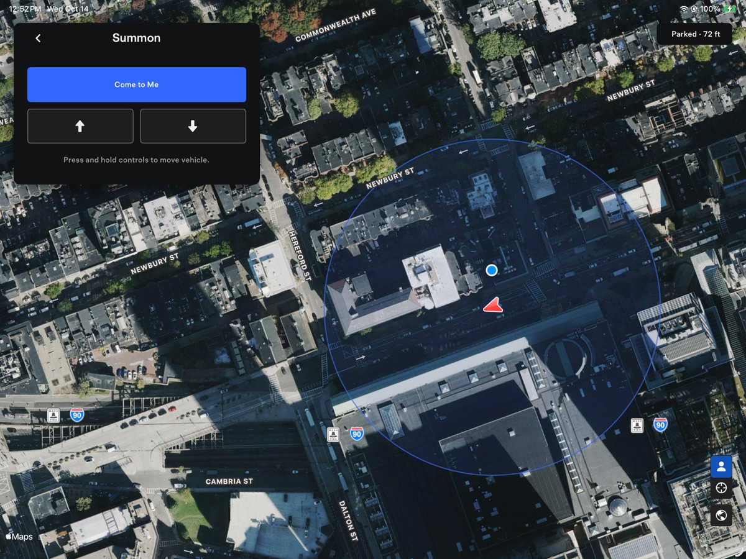Tap the Dalton St street label

pos(348,520)
